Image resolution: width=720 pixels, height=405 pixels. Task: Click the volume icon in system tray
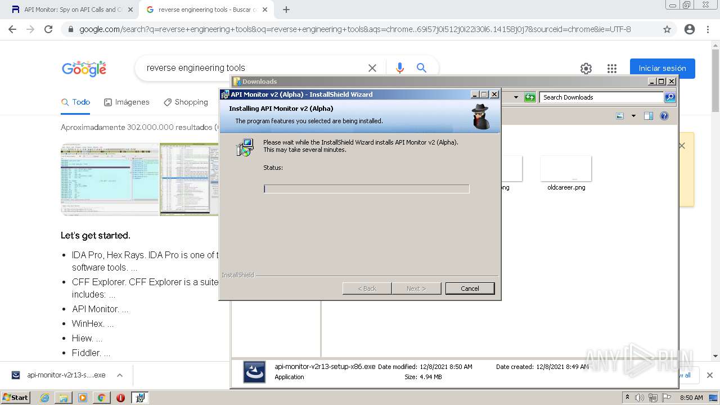point(640,398)
